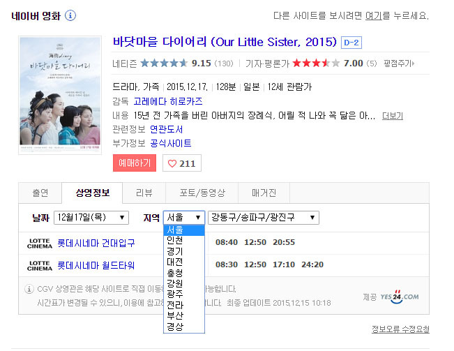Select 24:20 showtime at 월드타워
The width and height of the screenshot is (454, 351).
312,264
